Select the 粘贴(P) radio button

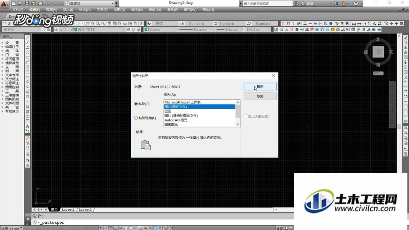(x=136, y=104)
